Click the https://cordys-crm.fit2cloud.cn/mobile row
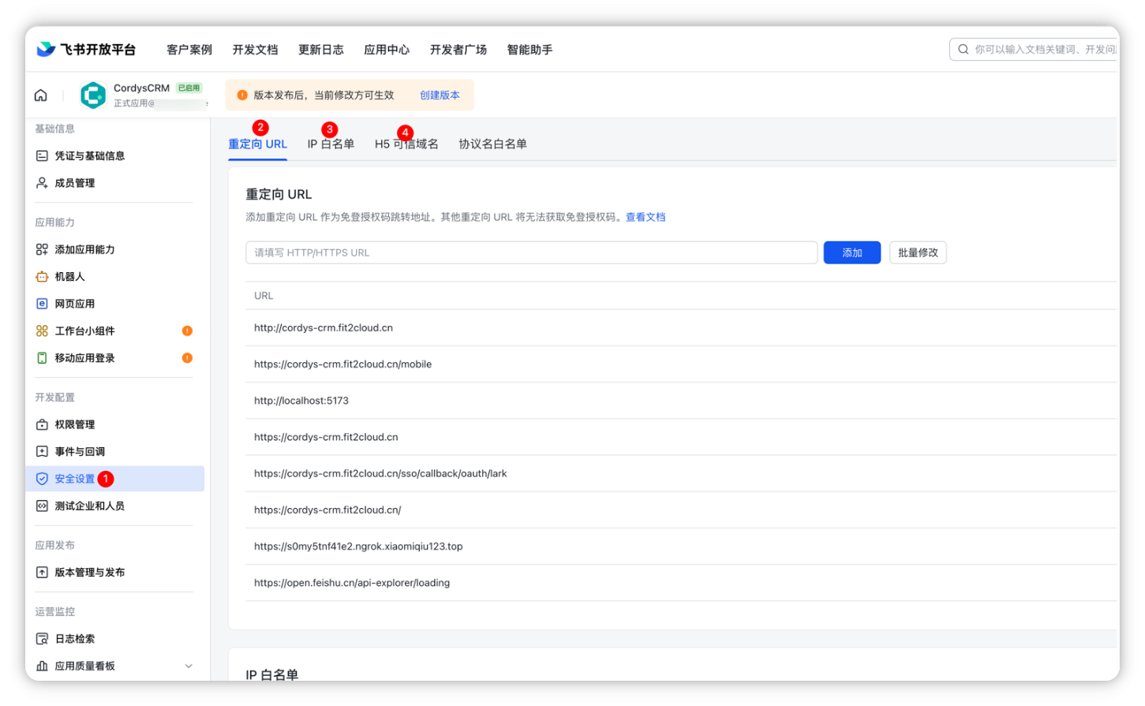Viewport: 1145px width, 706px height. pos(680,364)
